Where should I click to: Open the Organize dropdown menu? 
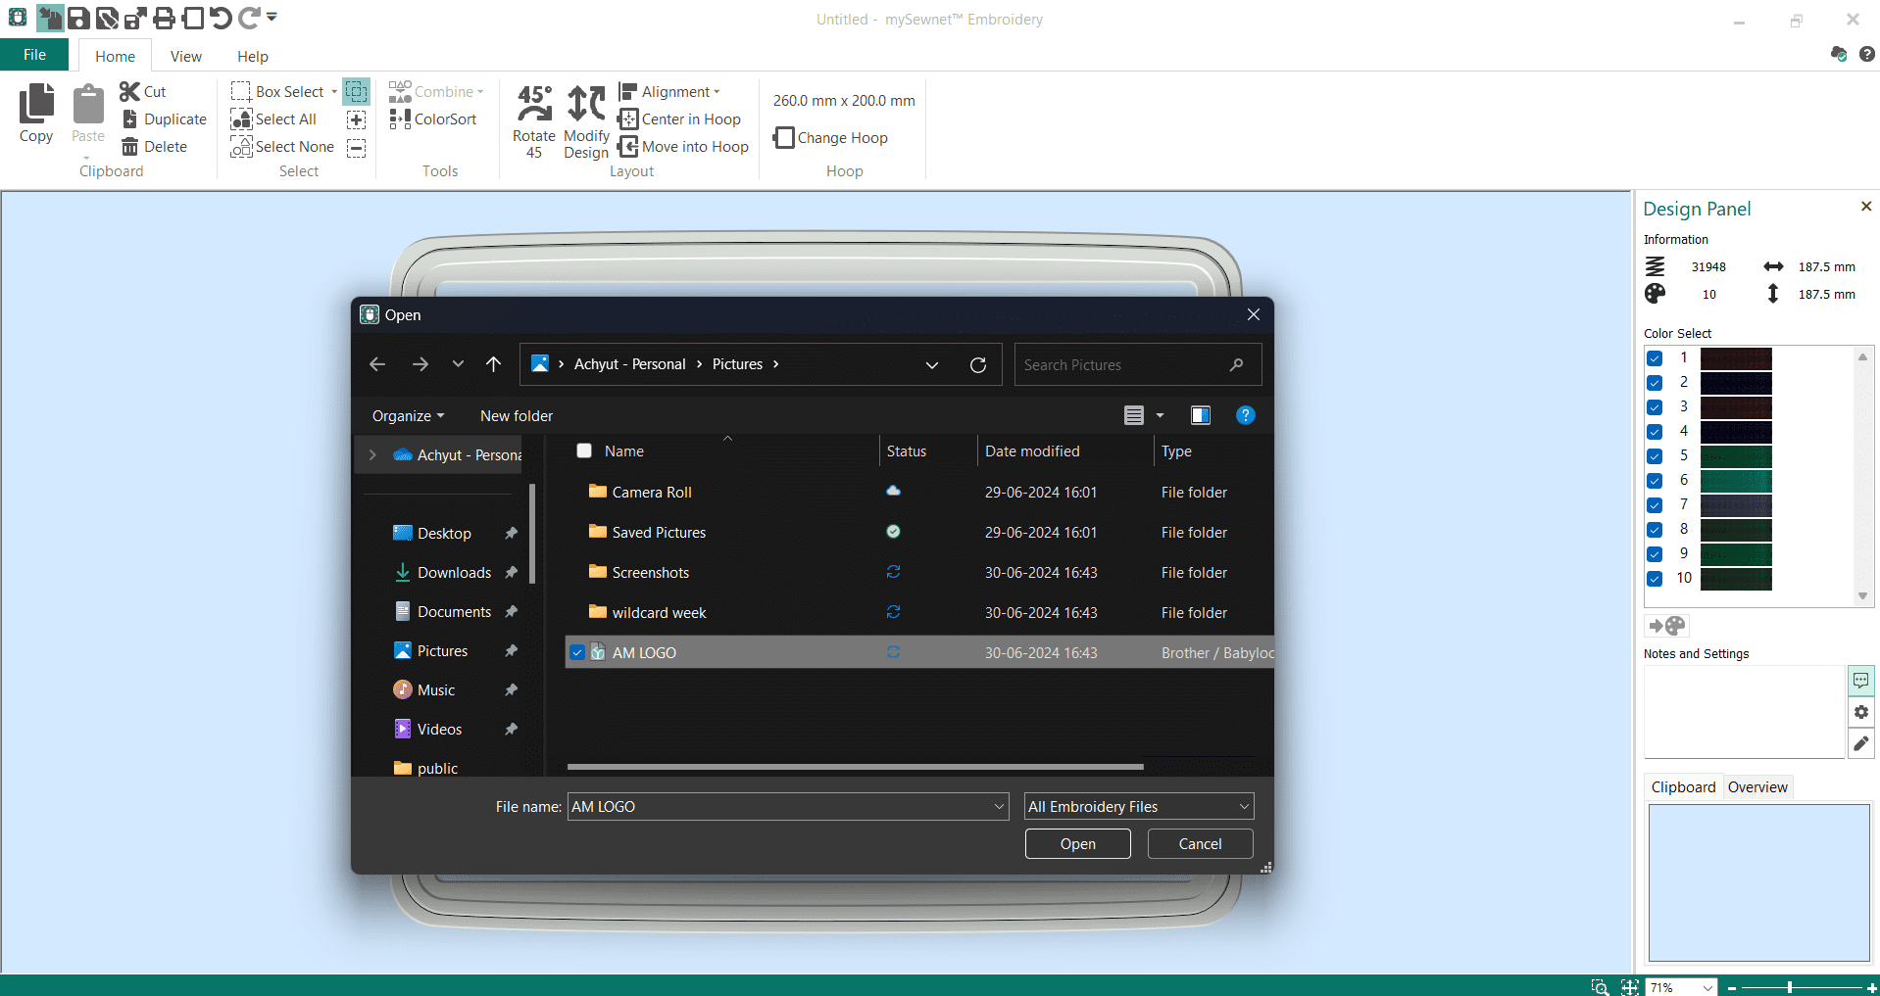[408, 416]
